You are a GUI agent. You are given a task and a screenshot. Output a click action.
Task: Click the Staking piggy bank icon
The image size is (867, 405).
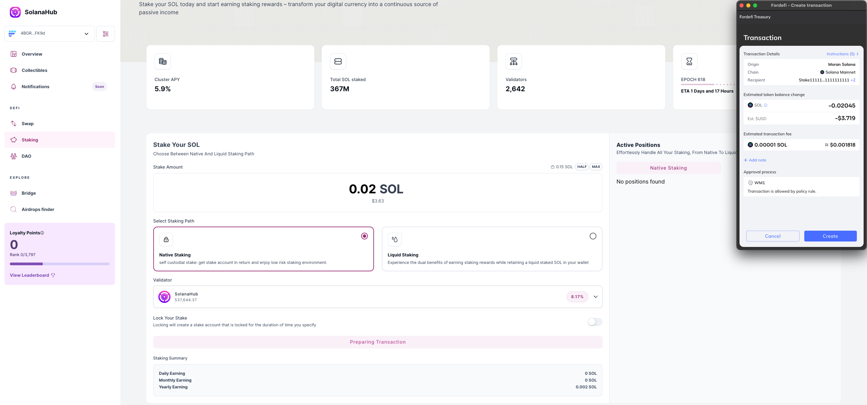tap(14, 140)
